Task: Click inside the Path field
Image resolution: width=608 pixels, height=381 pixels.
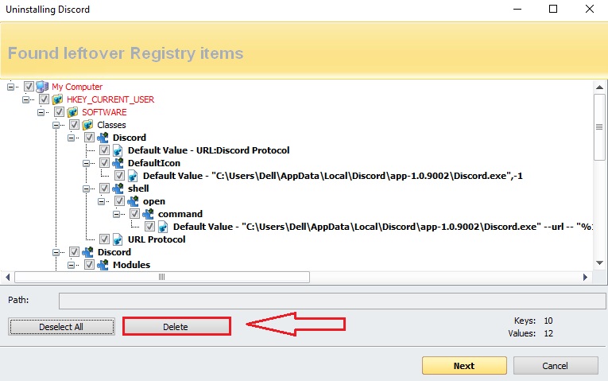Action: click(332, 301)
